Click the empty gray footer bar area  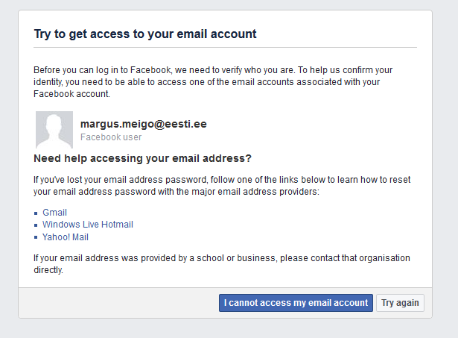coord(119,303)
